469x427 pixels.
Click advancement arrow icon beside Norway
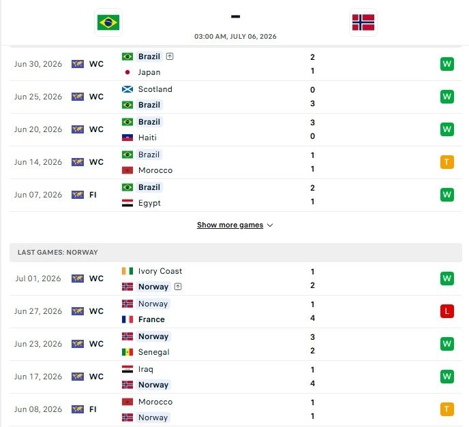point(178,287)
